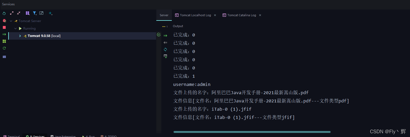This screenshot has height=137, width=410.
Task: Click the green checkmark deployment status icon
Action: 159,35
